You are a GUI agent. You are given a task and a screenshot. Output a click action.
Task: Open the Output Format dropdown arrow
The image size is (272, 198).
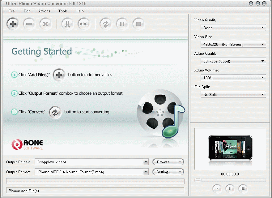coord(146,172)
